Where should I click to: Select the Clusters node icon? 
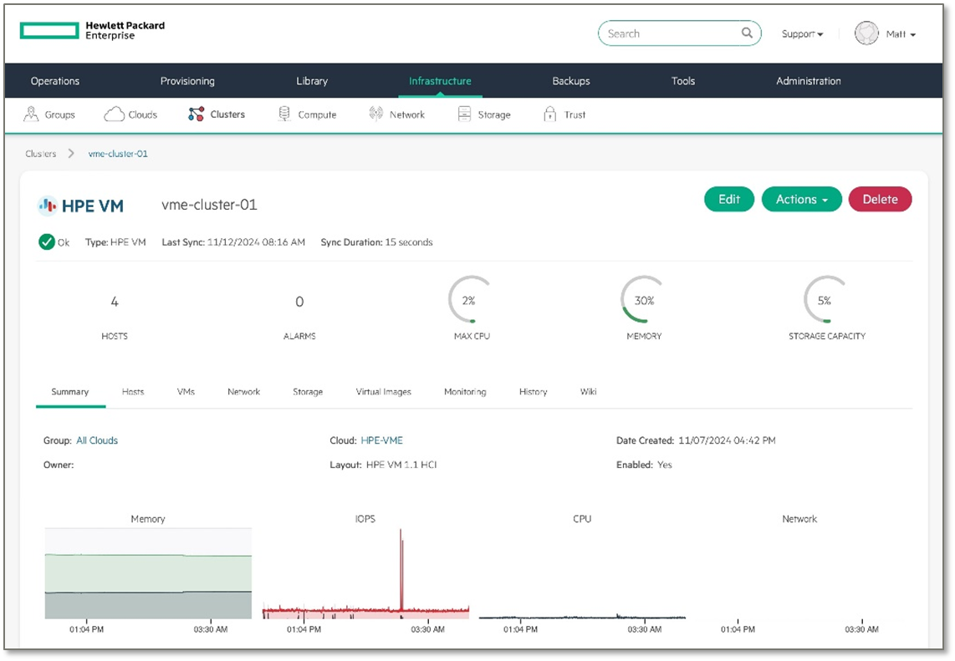coord(197,113)
